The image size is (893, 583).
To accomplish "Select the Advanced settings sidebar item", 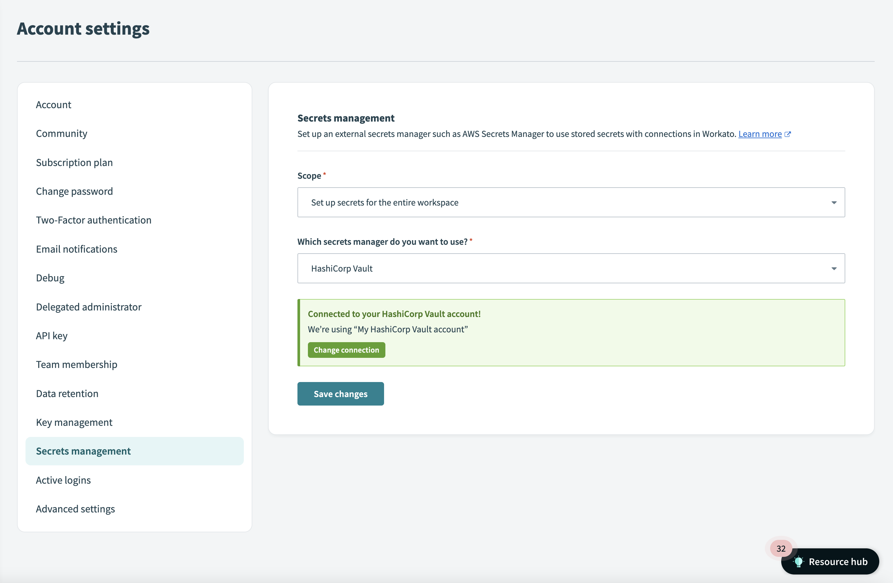I will [75, 508].
